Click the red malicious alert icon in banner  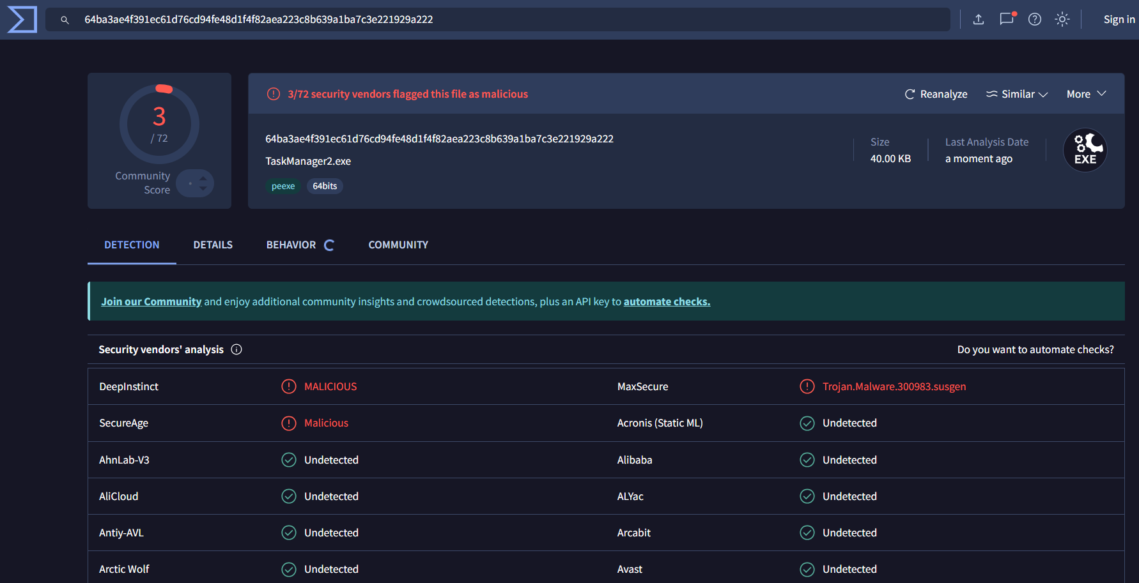coord(274,94)
